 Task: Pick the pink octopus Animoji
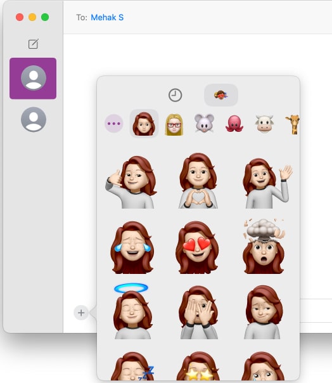coord(234,124)
